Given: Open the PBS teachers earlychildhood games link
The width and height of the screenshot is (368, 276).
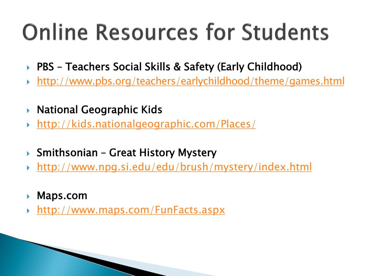Looking at the screenshot, I should coord(190,81).
